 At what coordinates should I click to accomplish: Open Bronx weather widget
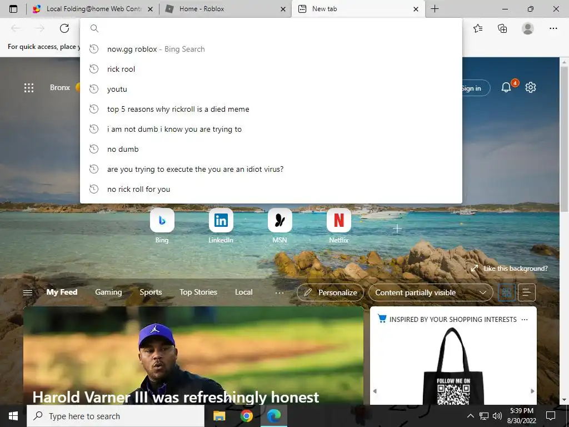click(x=64, y=87)
